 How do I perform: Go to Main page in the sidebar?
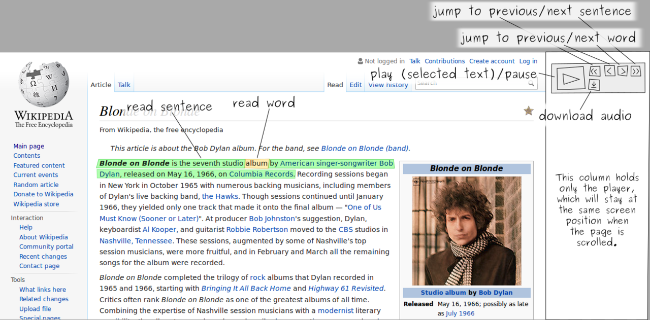click(x=28, y=146)
